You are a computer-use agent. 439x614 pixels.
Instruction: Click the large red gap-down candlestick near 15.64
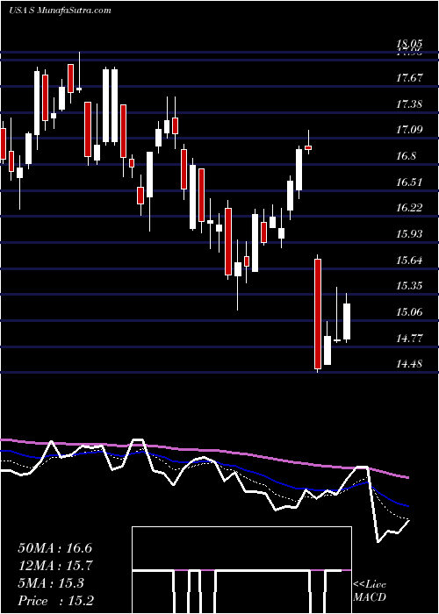point(318,314)
